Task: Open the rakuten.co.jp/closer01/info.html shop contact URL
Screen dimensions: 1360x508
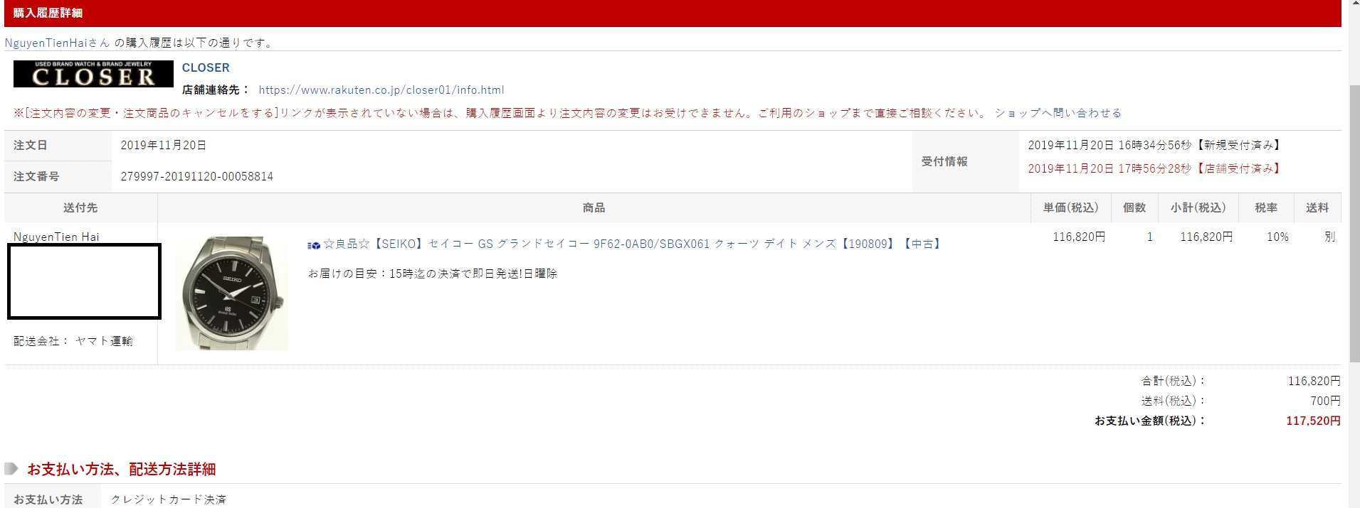Action: point(381,90)
